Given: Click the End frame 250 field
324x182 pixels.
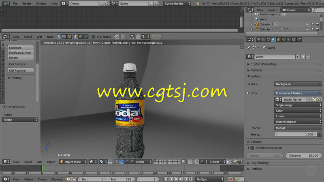Looking at the screenshot, I should click(x=122, y=179).
